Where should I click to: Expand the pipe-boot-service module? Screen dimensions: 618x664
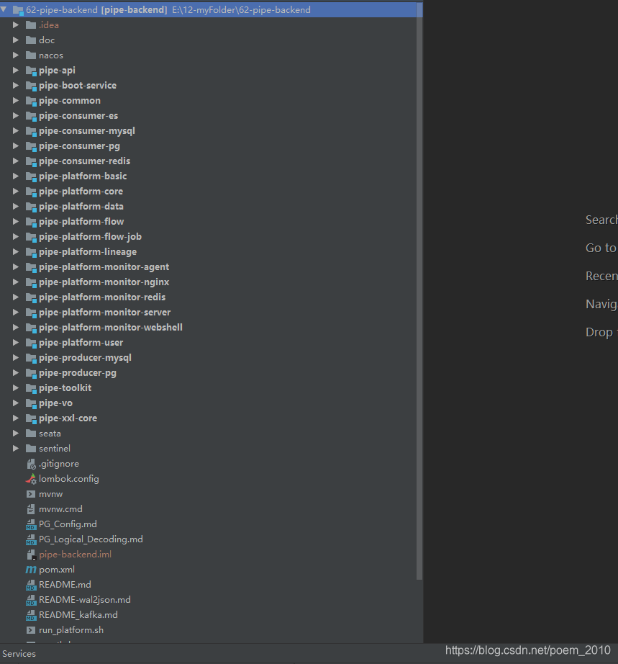16,86
